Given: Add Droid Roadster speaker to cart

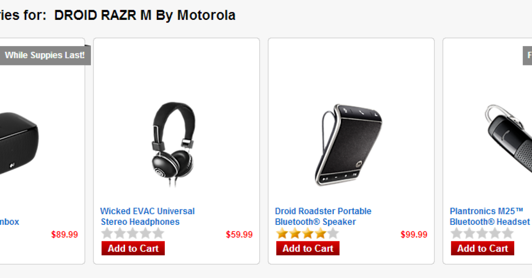Looking at the screenshot, I should [x=308, y=248].
